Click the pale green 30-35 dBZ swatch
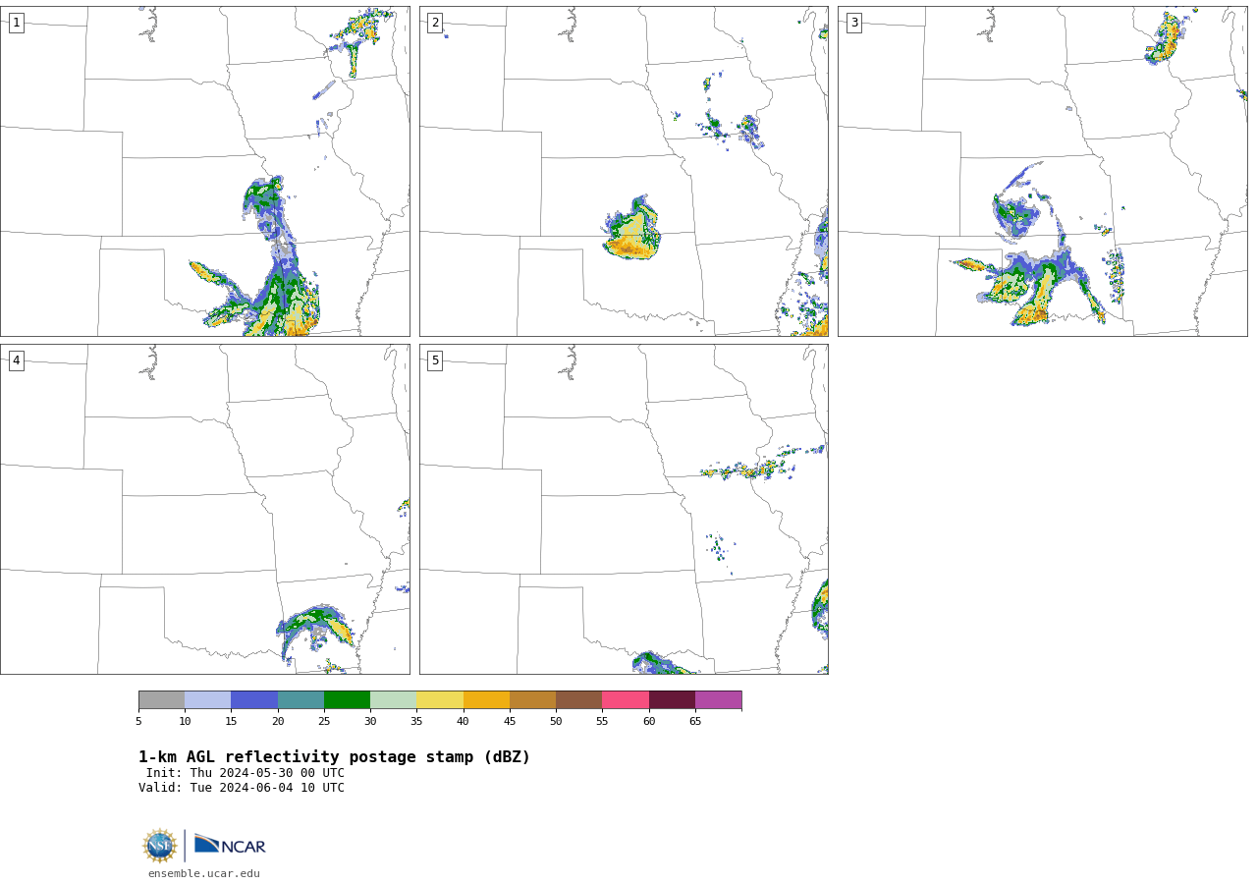 click(x=394, y=700)
